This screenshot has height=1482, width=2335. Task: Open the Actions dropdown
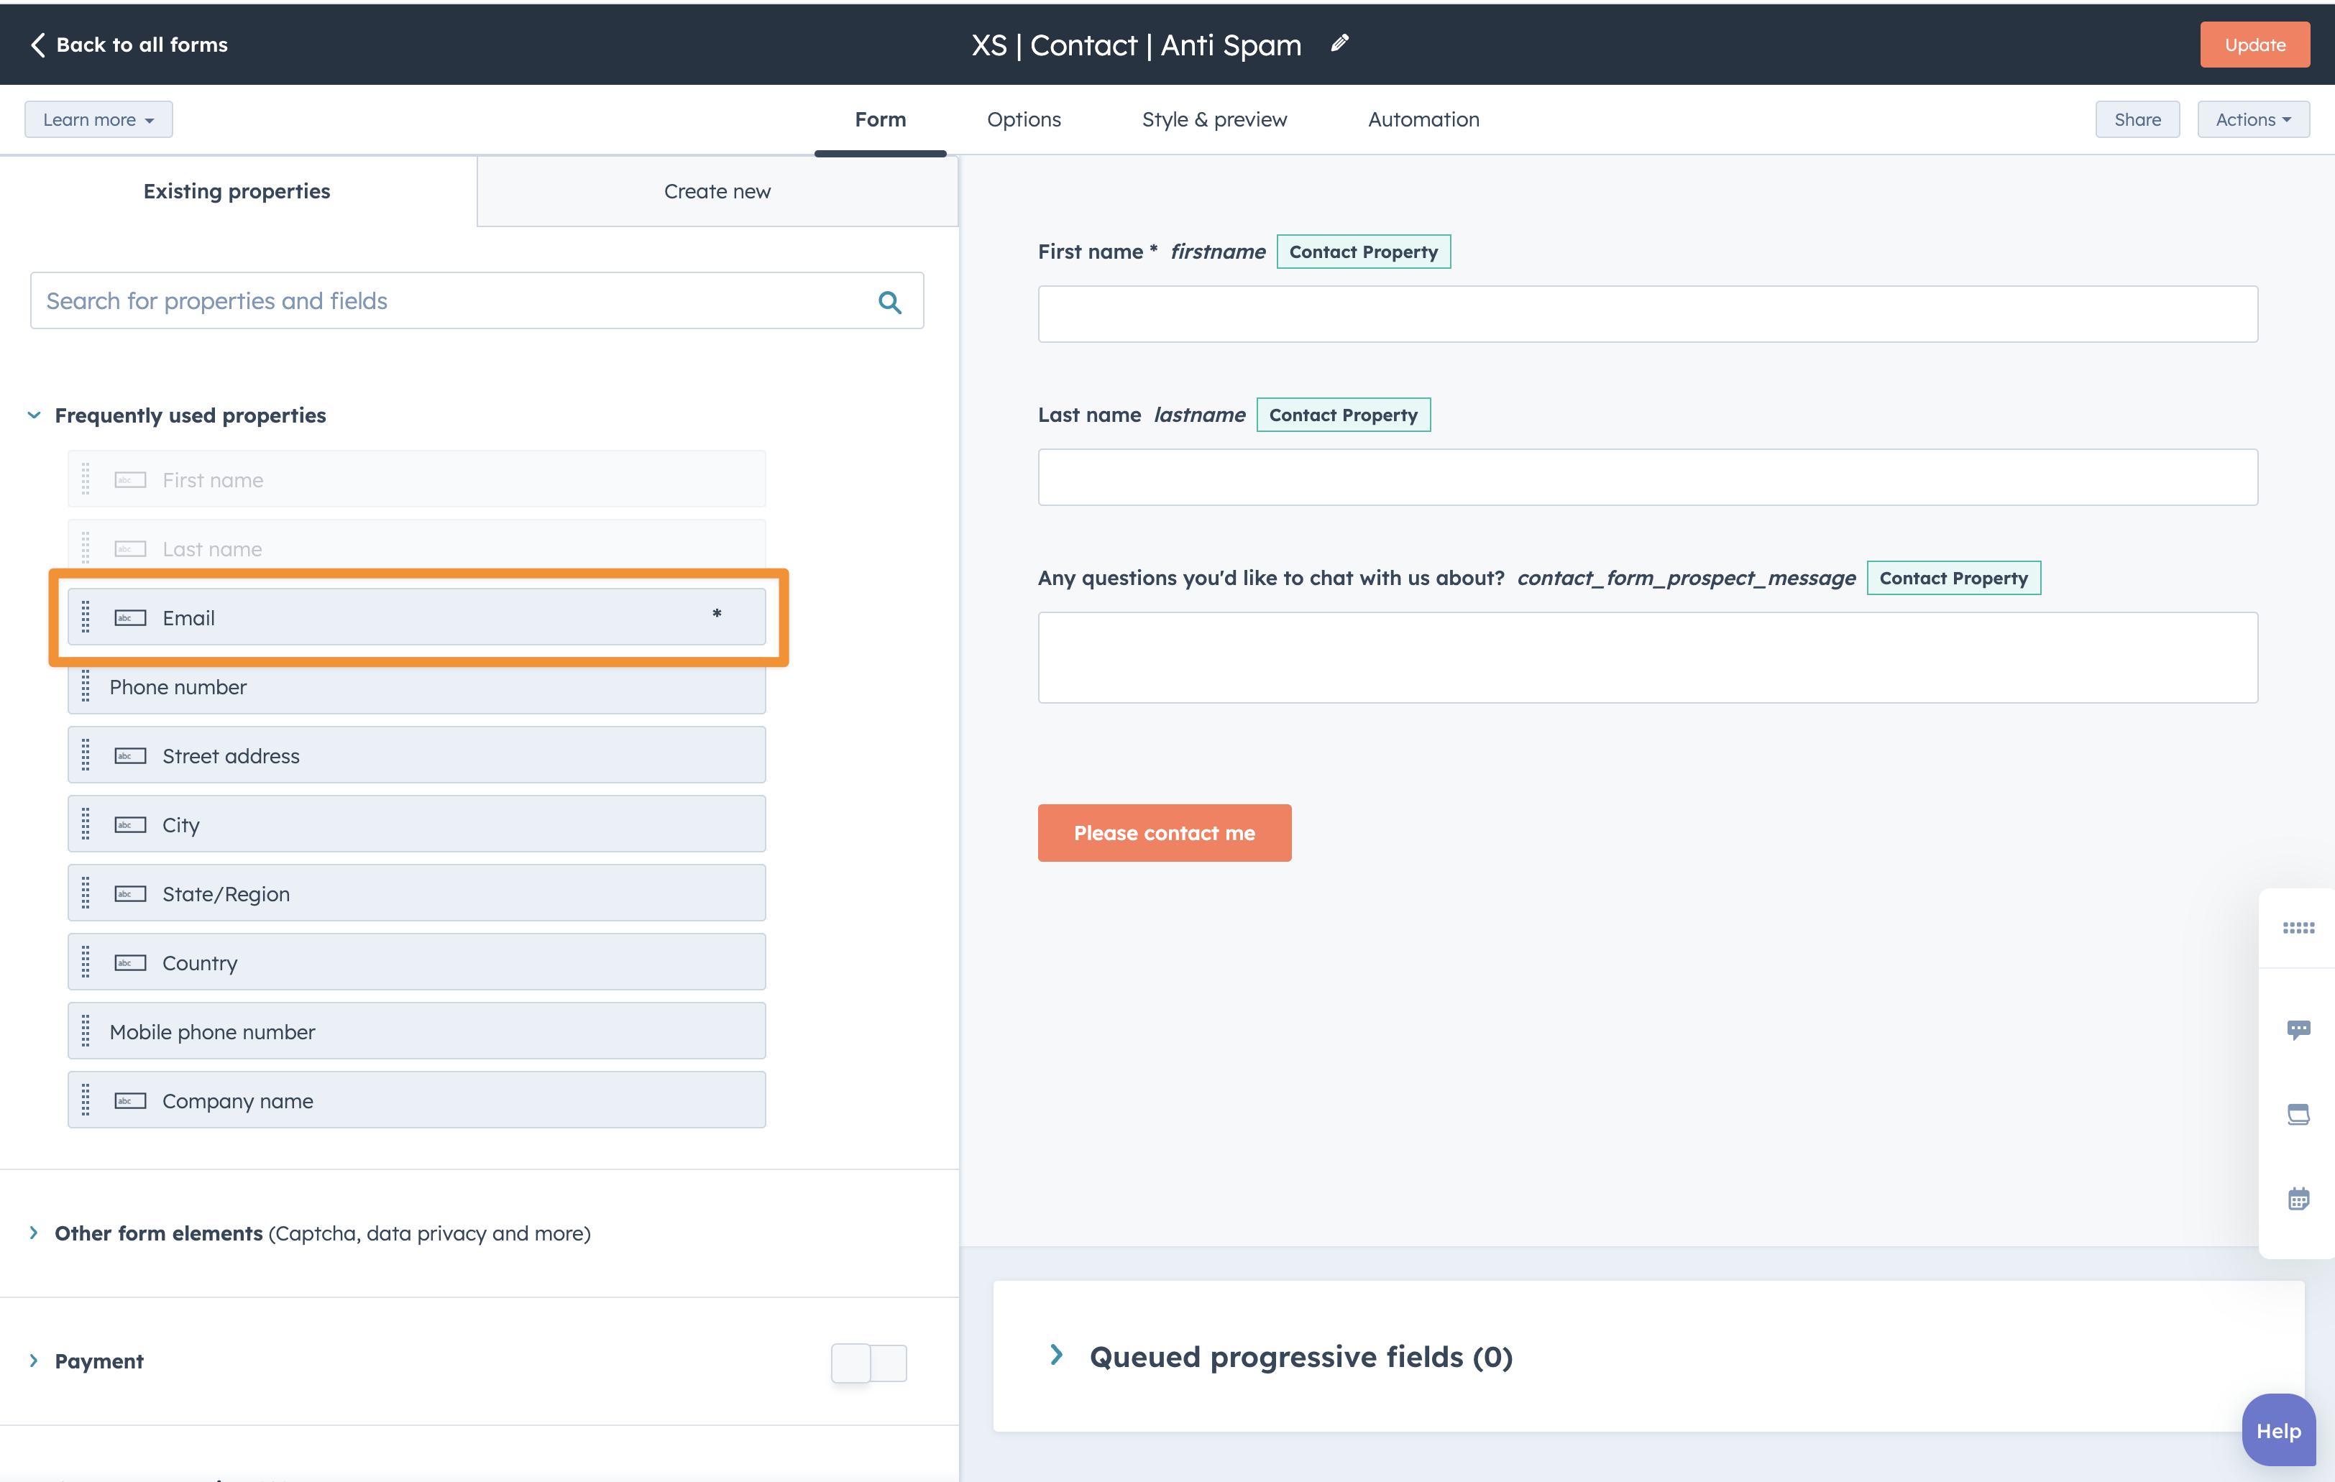coord(2252,119)
